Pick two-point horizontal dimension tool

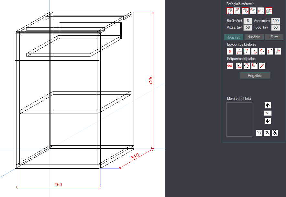tap(239, 66)
